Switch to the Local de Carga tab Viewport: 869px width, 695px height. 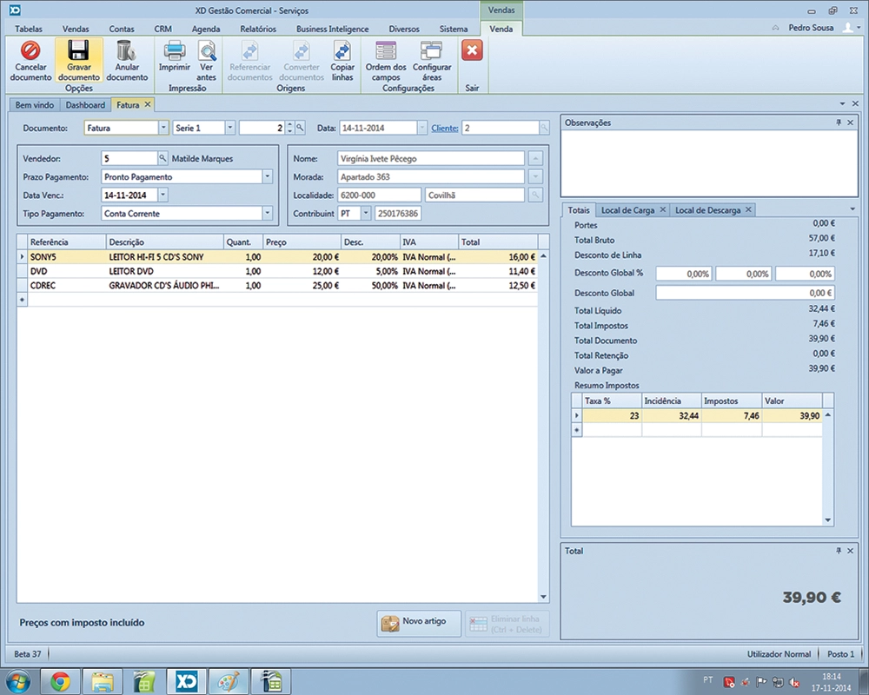pos(627,210)
